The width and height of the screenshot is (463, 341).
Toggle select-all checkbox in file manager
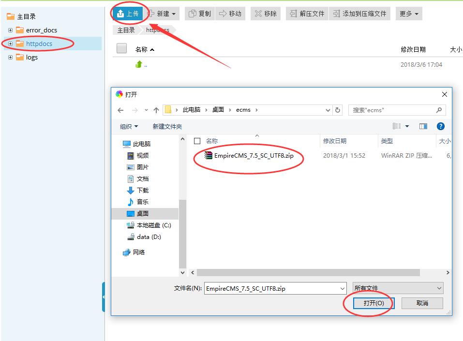pyautogui.click(x=121, y=48)
